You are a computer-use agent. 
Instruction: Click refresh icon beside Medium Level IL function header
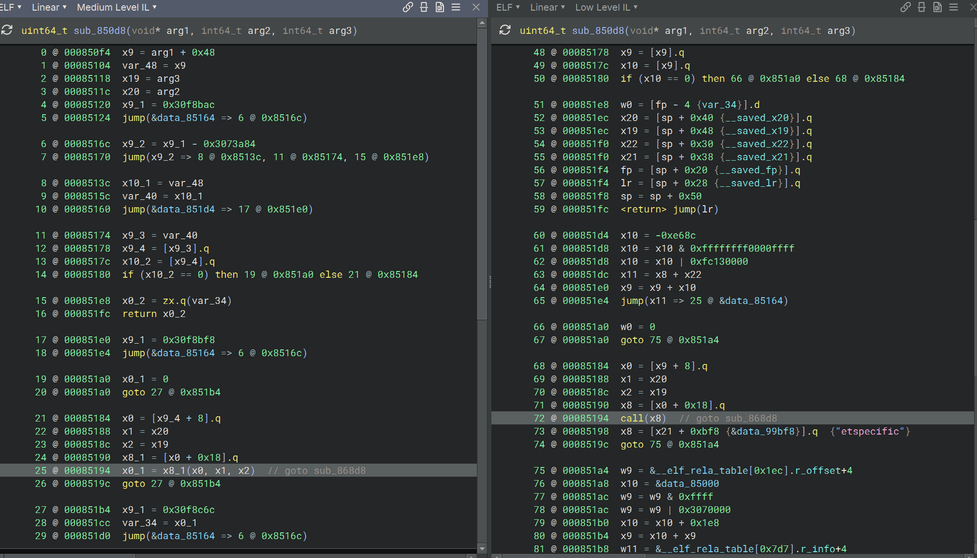point(7,30)
